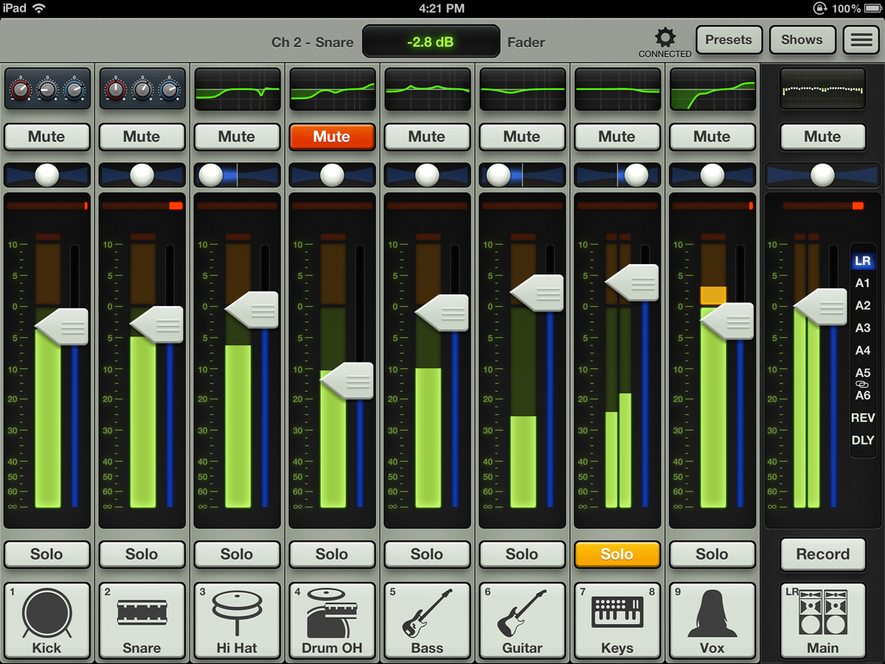Unmute the Drum OH channel
Image resolution: width=885 pixels, height=664 pixels.
pyautogui.click(x=332, y=136)
